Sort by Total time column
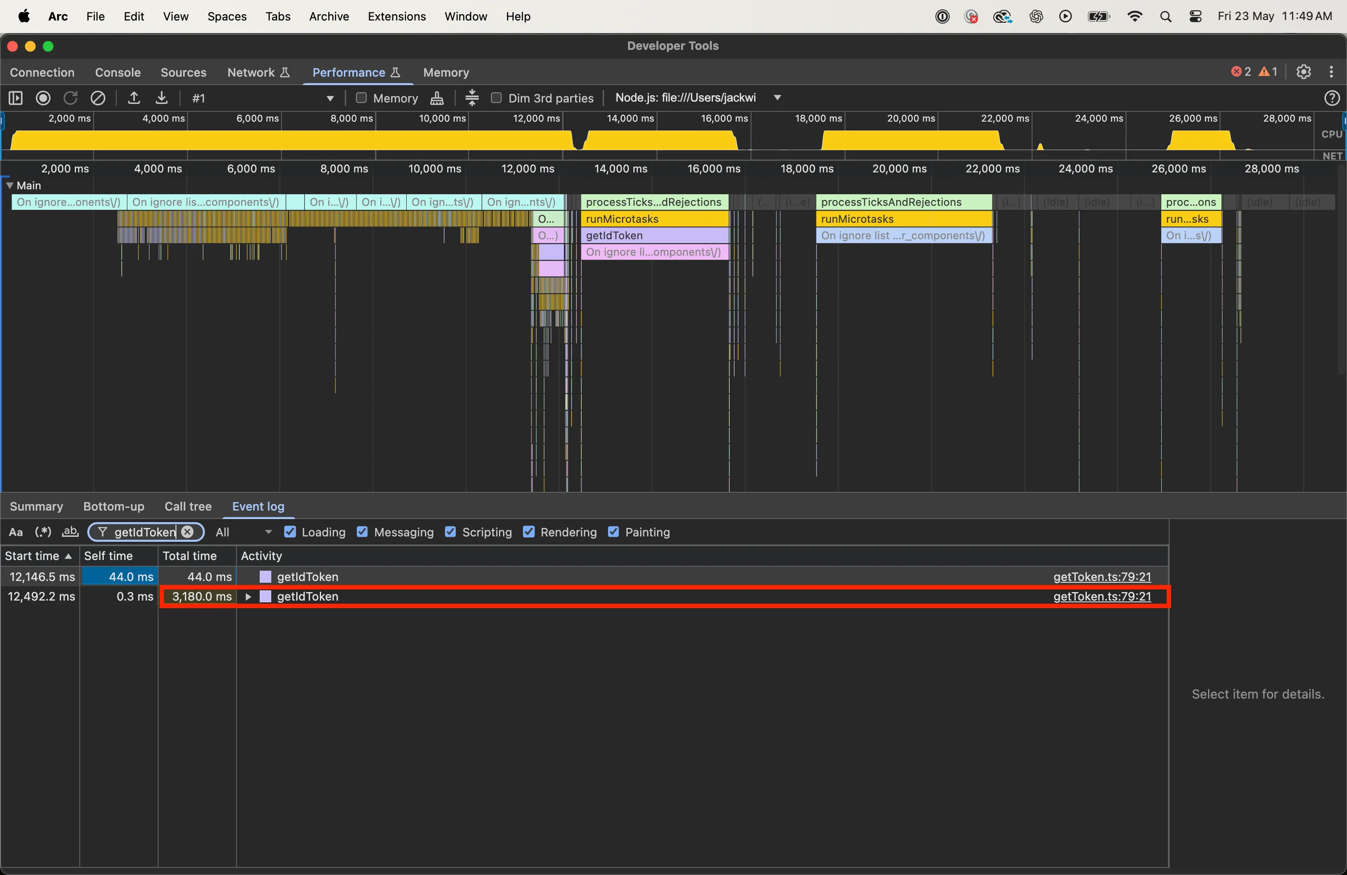Viewport: 1347px width, 875px height. click(197, 556)
